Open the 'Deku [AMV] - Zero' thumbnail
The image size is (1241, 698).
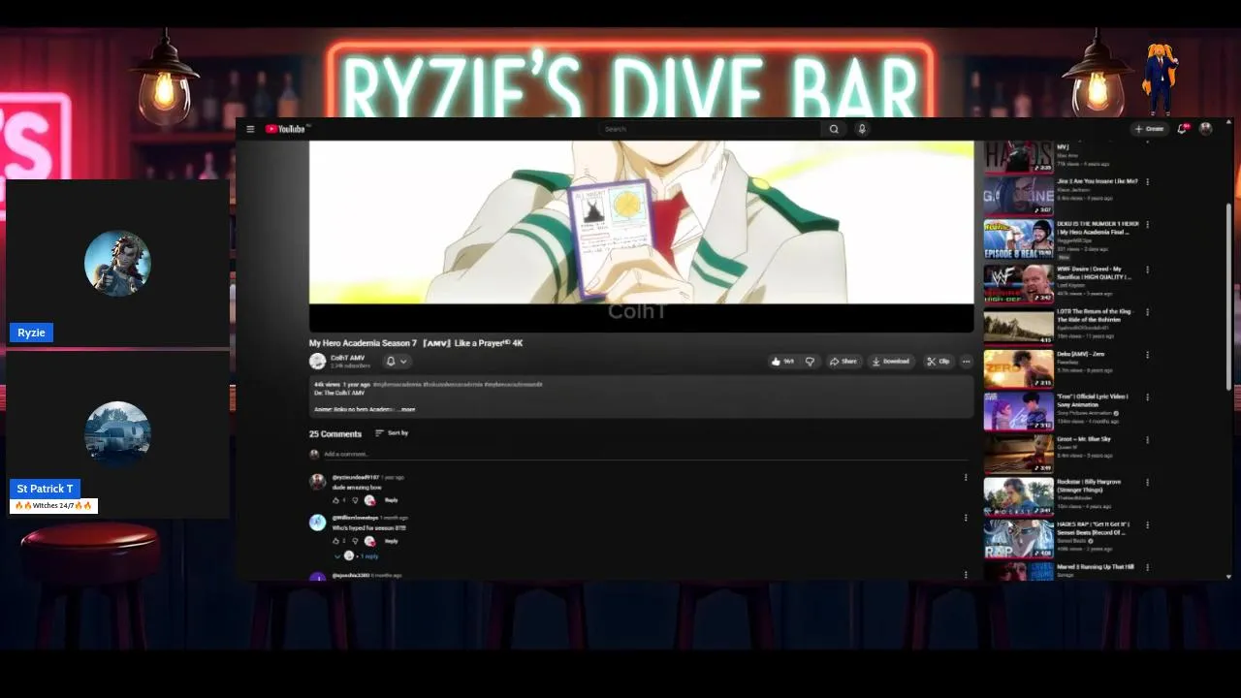click(x=1018, y=368)
